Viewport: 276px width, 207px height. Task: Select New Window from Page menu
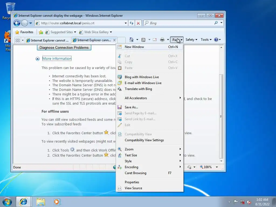click(150, 47)
